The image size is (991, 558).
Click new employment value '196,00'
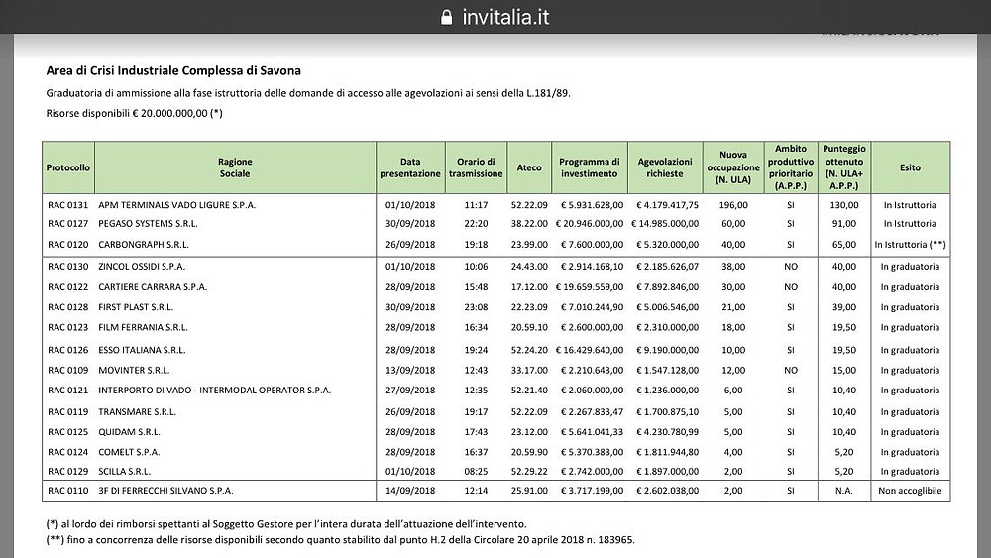(x=733, y=205)
